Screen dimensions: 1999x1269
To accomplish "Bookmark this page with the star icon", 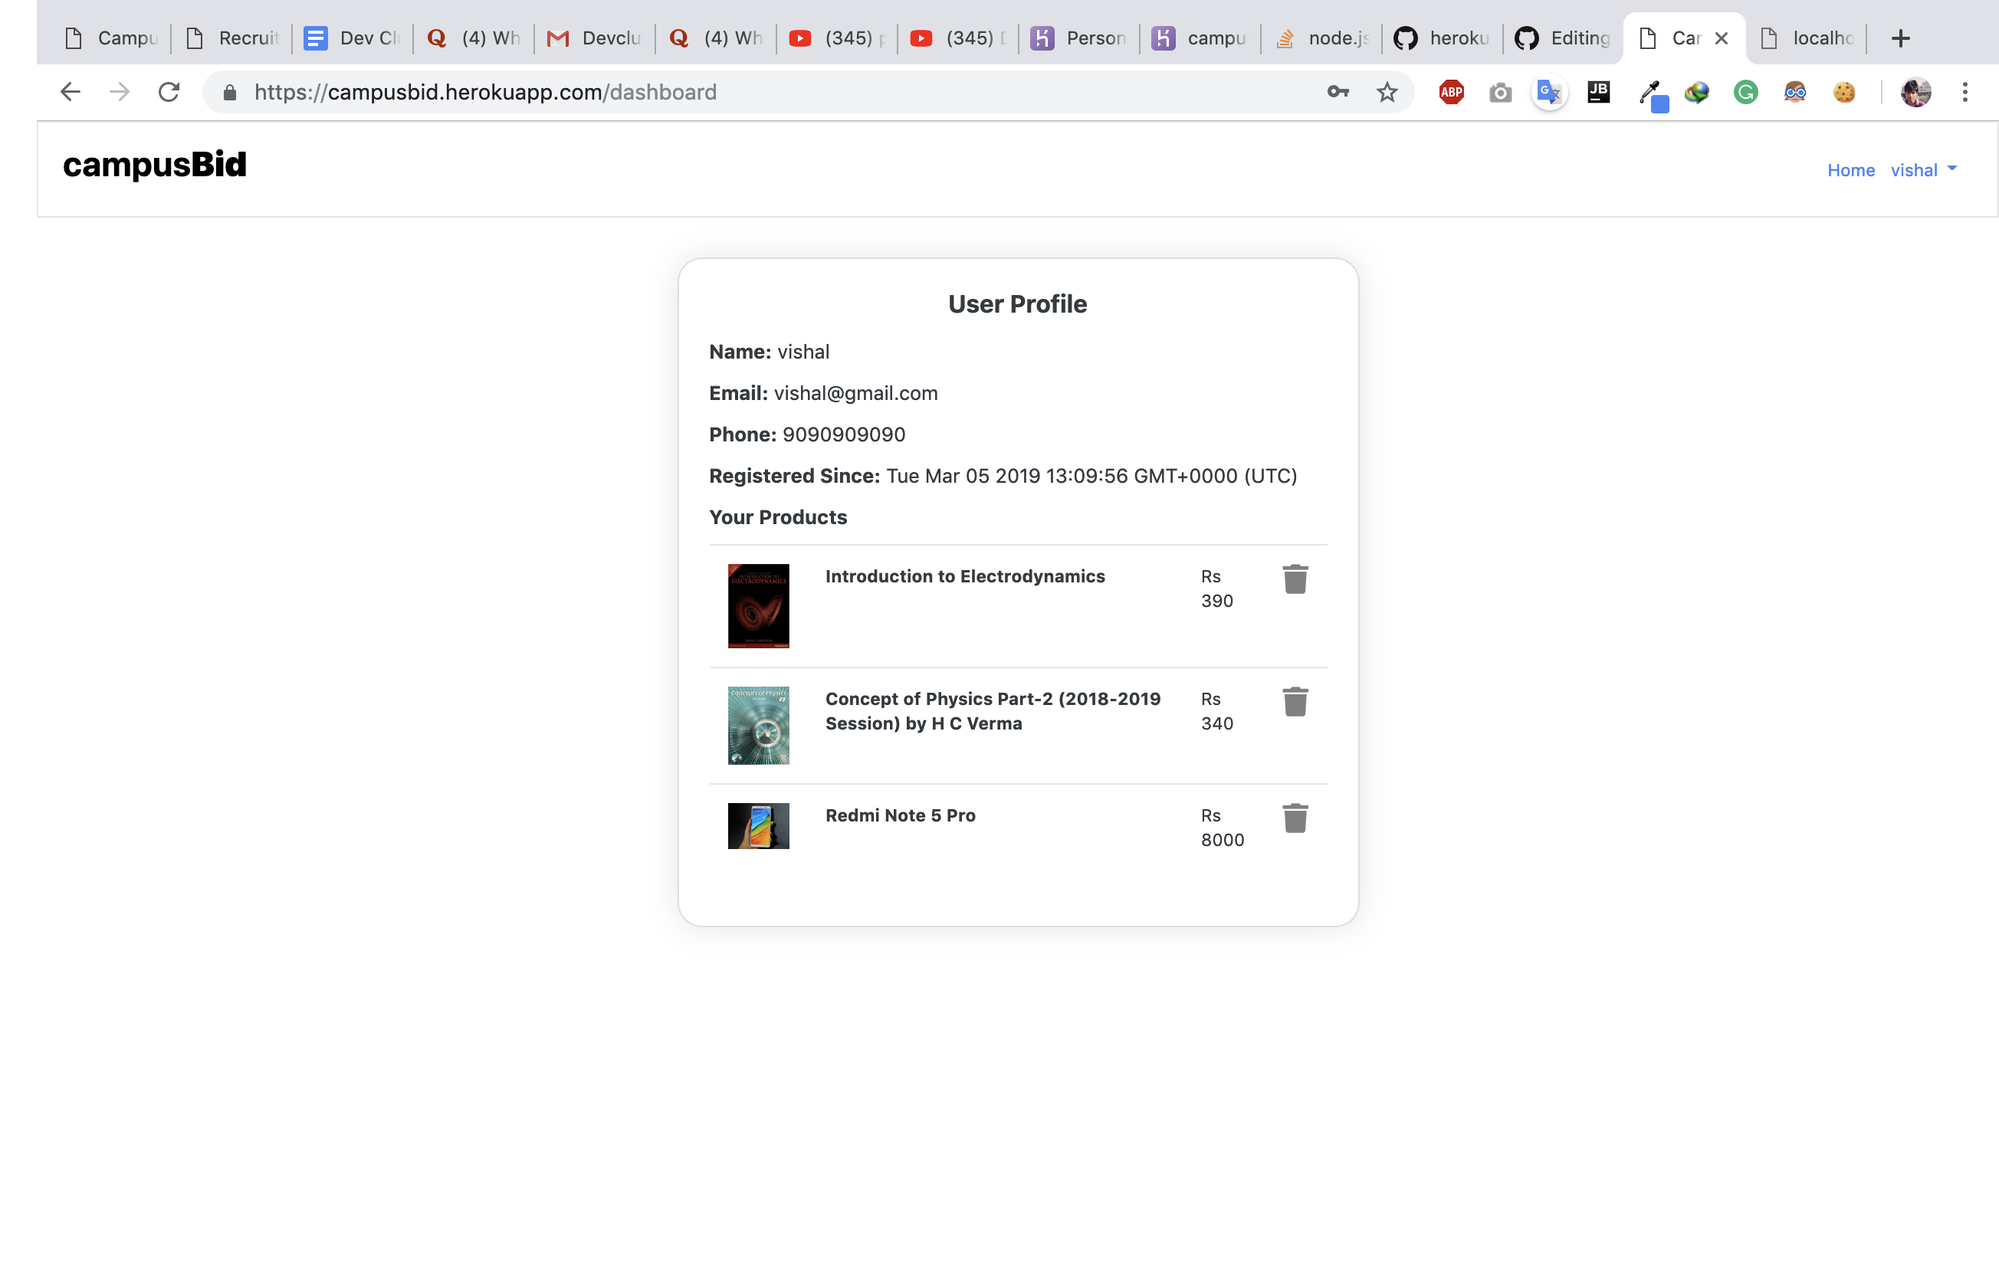I will [x=1387, y=92].
